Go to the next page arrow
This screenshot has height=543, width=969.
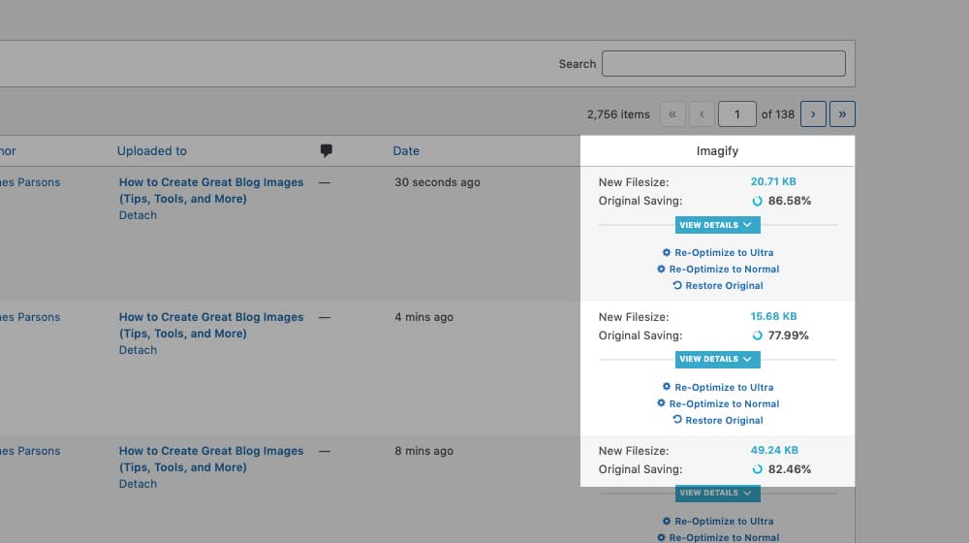[x=812, y=114]
